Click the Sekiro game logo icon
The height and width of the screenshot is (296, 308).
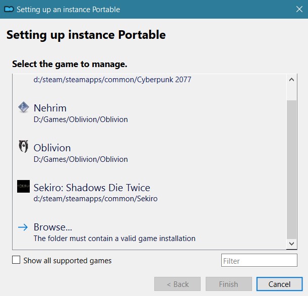23,187
